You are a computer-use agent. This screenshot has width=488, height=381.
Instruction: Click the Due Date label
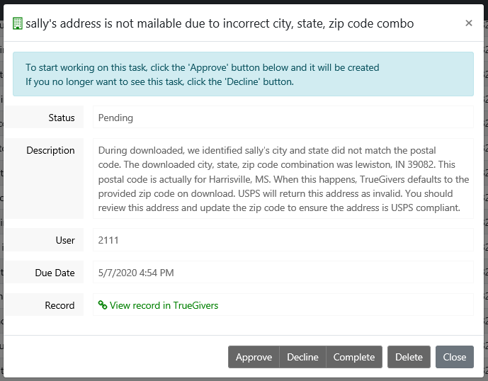pyautogui.click(x=55, y=273)
